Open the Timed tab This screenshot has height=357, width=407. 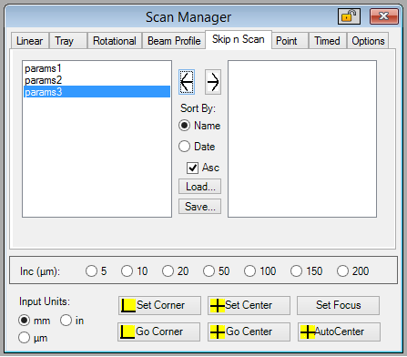327,41
